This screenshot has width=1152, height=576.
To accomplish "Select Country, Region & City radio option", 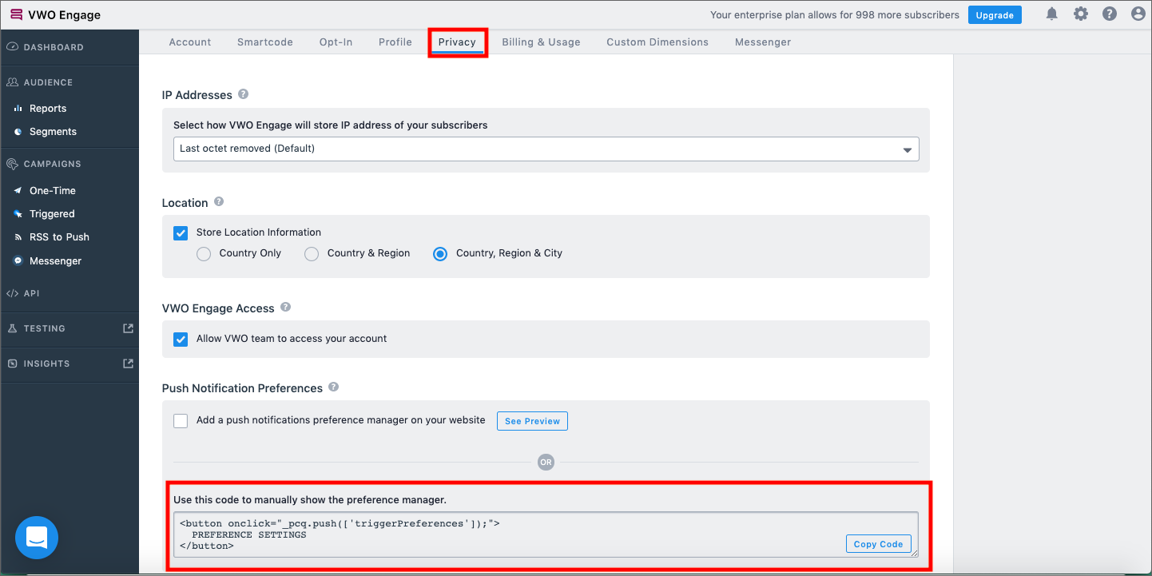I will pyautogui.click(x=440, y=254).
